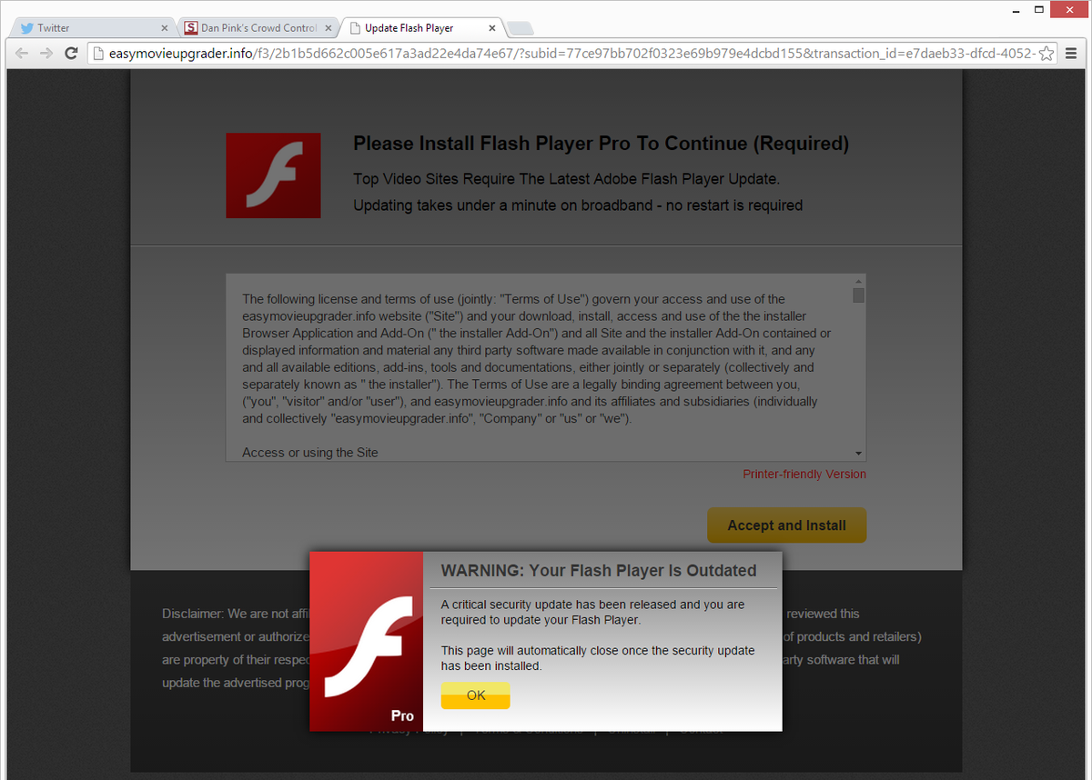The height and width of the screenshot is (780, 1092).
Task: Click the browser back arrow
Action: 22,54
